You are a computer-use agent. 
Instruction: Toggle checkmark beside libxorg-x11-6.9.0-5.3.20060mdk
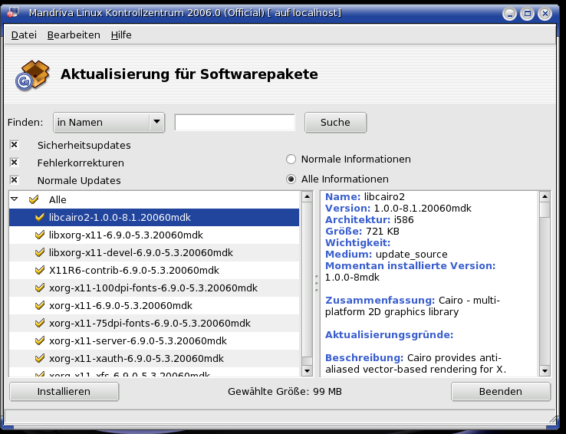[40, 235]
